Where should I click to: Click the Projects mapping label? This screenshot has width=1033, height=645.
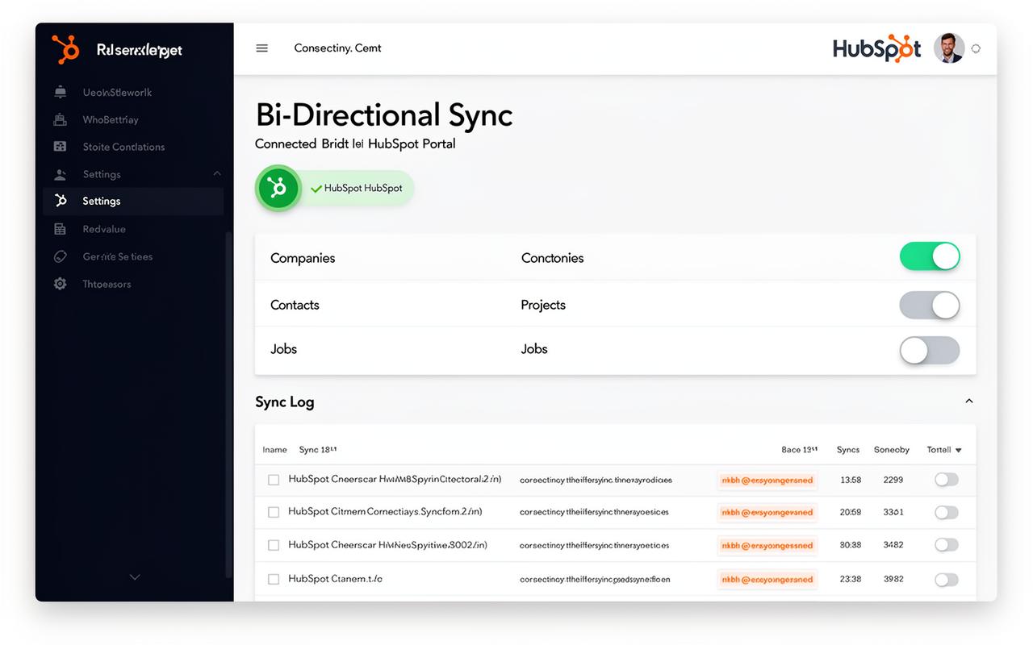click(543, 305)
